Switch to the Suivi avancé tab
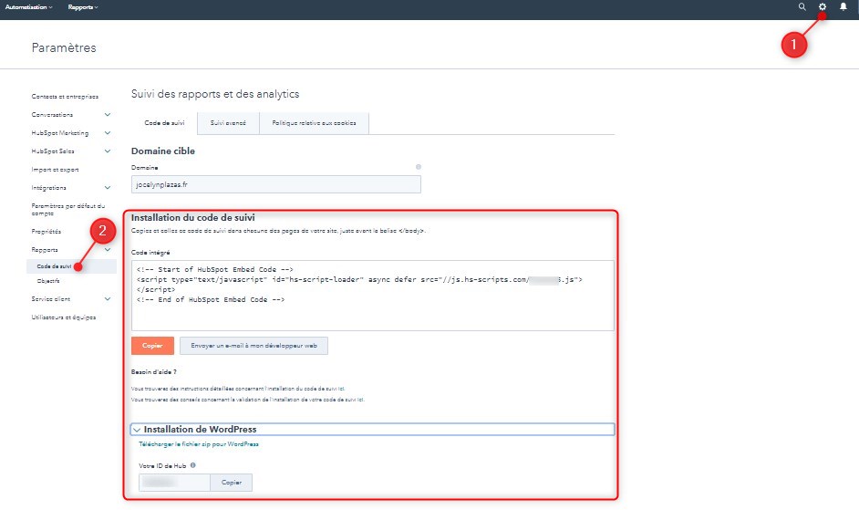 pyautogui.click(x=228, y=123)
